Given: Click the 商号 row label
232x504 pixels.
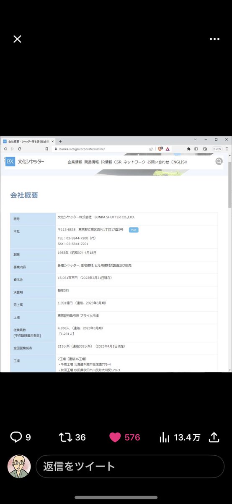Looking at the screenshot, I should click(x=16, y=219).
